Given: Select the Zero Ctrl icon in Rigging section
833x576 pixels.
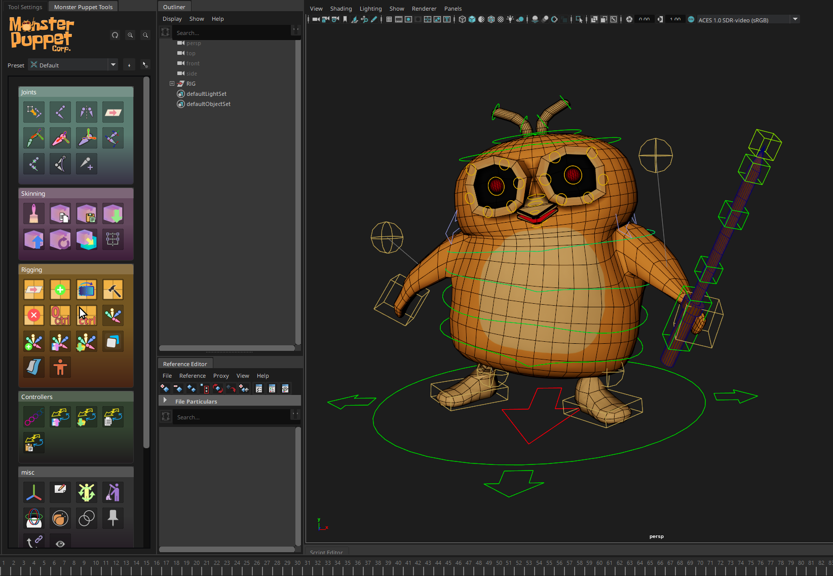Looking at the screenshot, I should 60,315.
